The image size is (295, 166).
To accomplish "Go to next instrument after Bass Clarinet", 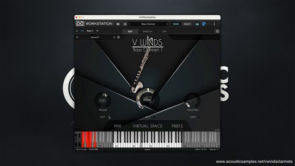I will (167, 24).
